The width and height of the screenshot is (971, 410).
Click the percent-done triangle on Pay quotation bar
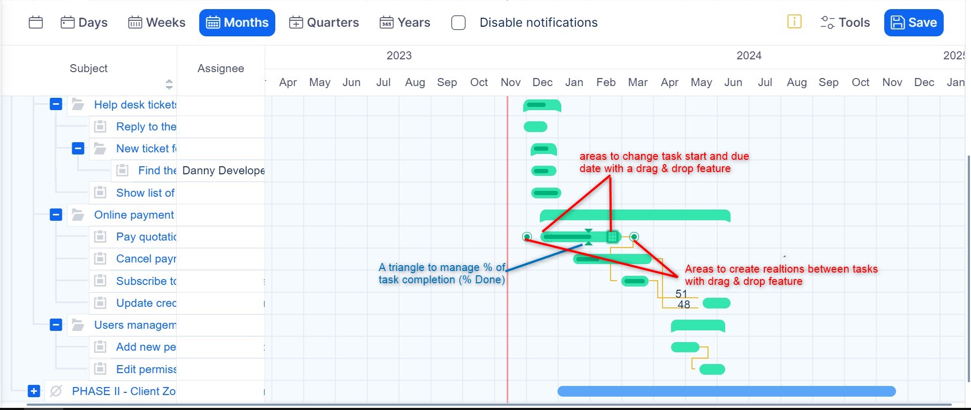pos(589,243)
